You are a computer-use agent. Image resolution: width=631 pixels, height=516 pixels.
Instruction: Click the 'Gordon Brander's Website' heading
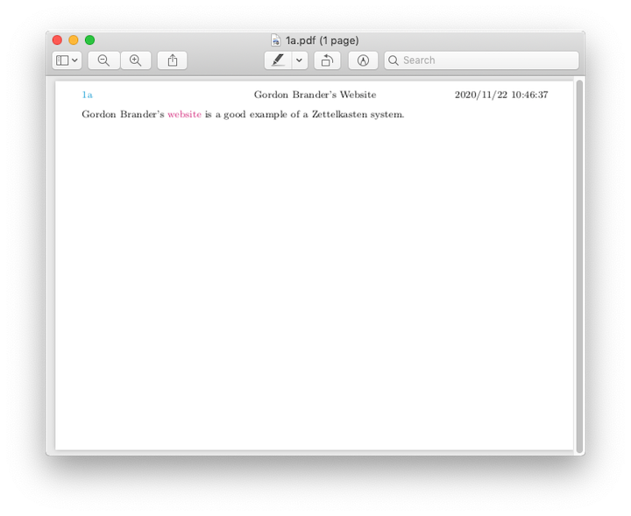point(315,95)
